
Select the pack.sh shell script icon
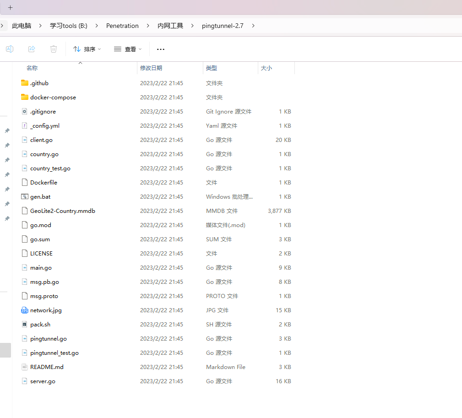click(25, 325)
